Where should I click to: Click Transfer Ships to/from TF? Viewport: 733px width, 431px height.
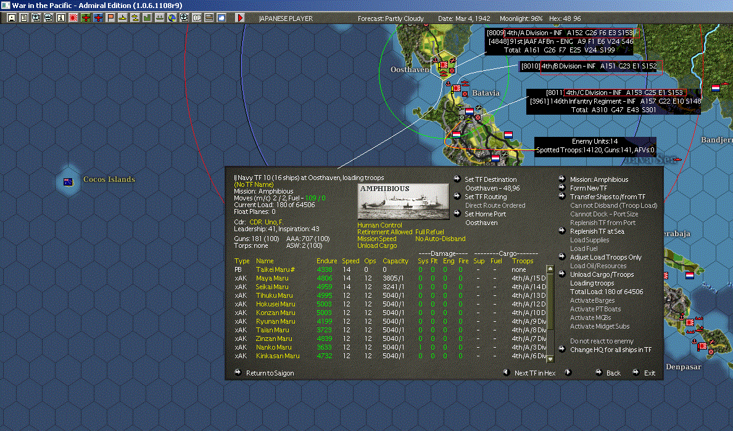coord(608,197)
